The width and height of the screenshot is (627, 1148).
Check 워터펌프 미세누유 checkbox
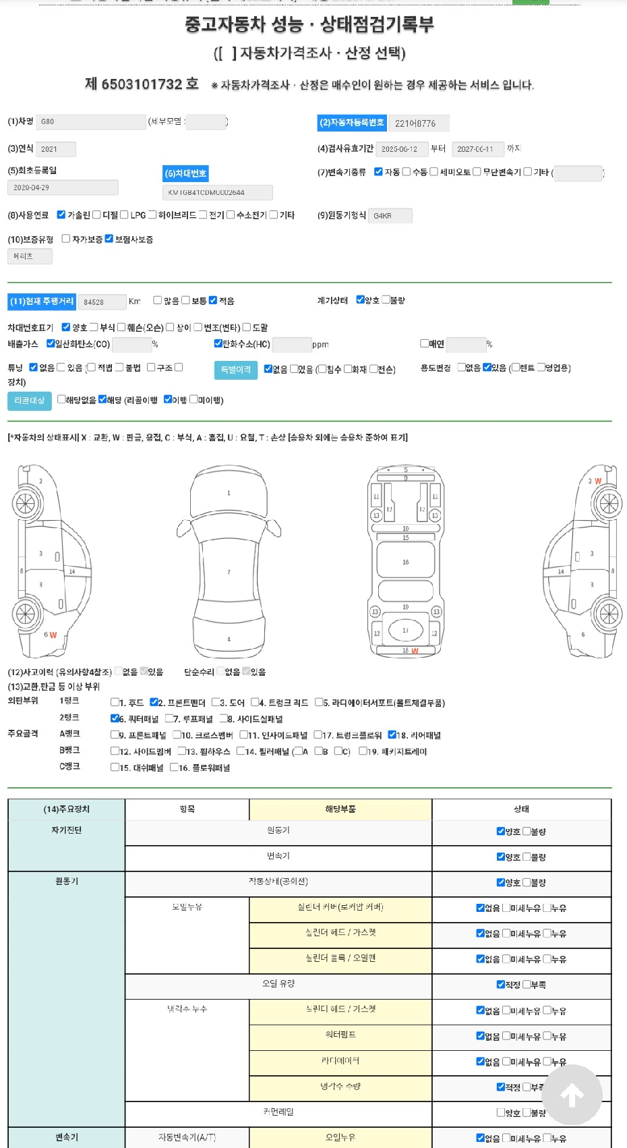click(506, 1036)
